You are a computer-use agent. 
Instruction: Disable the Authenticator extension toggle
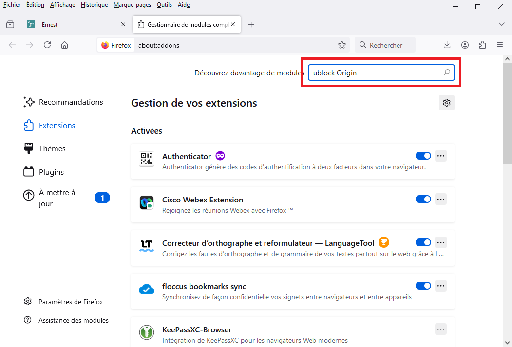point(423,156)
